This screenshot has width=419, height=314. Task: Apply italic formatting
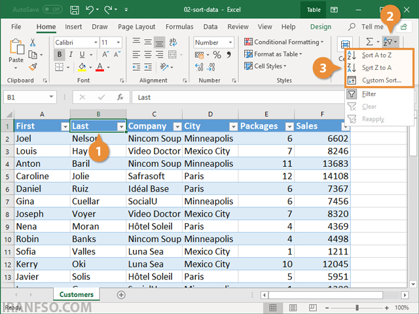click(x=71, y=55)
